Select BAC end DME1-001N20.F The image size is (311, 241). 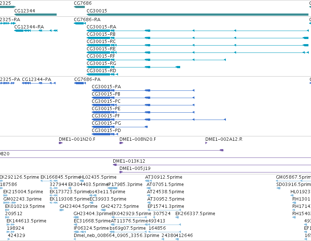tap(77, 139)
